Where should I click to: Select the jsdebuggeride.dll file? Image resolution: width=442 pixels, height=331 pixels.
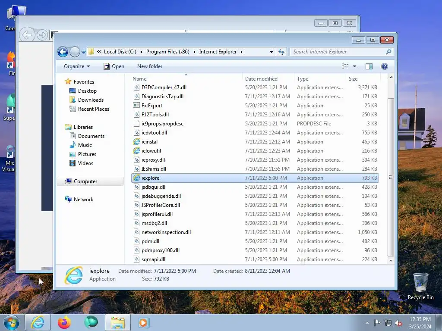tap(161, 196)
